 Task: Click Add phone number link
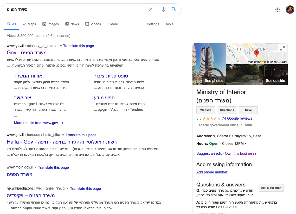coord(212,172)
